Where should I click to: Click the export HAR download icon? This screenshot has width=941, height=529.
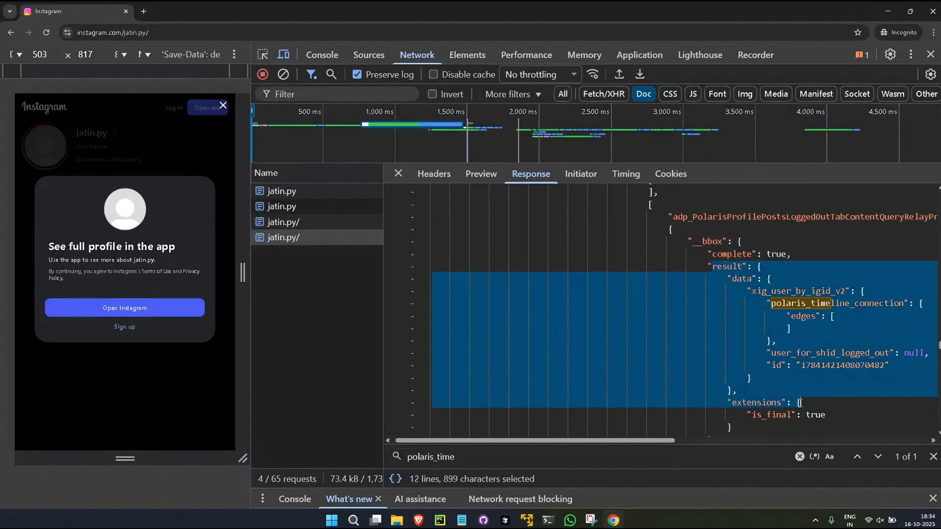[640, 74]
